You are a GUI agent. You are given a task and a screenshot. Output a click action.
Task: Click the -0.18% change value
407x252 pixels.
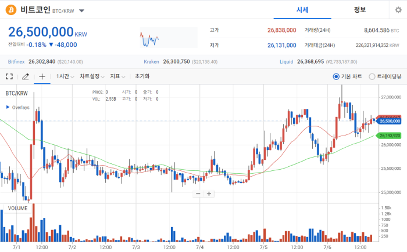(x=36, y=45)
